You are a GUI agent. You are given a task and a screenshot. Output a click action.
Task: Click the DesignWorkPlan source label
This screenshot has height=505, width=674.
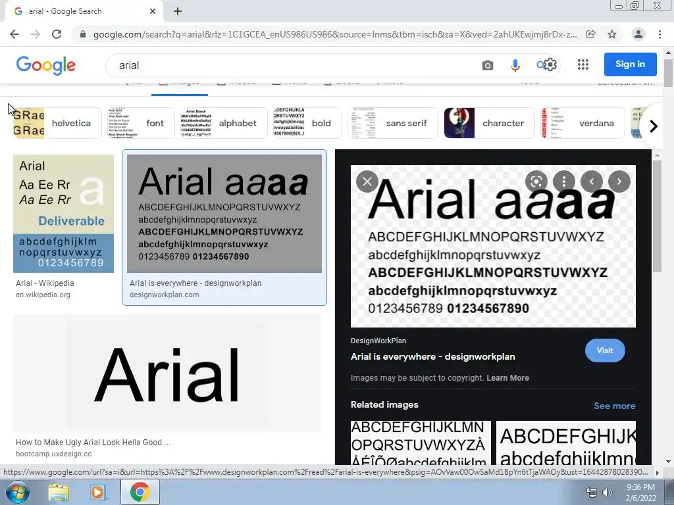coord(378,341)
